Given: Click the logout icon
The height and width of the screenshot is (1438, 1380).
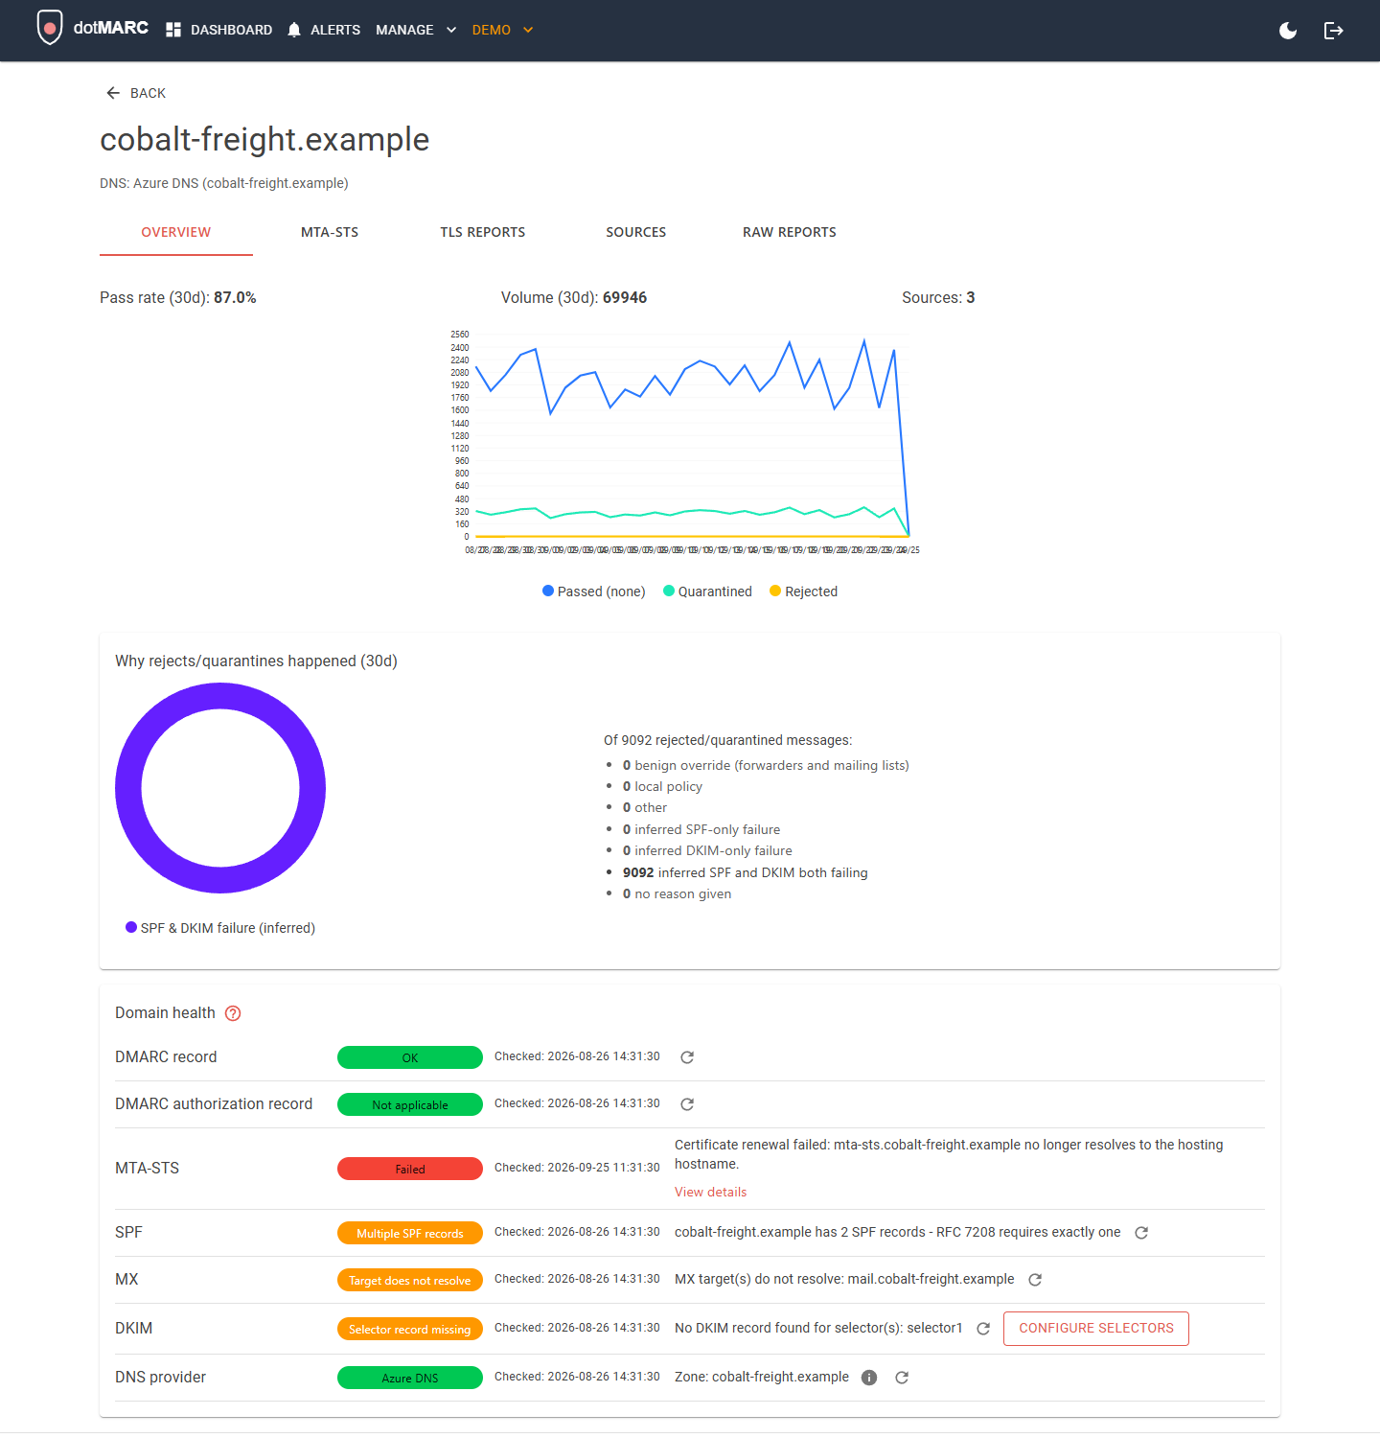Looking at the screenshot, I should coord(1333,31).
